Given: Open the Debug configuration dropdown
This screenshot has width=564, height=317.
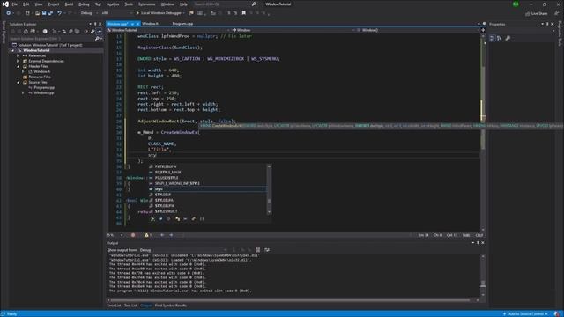Looking at the screenshot, I should coord(88,13).
